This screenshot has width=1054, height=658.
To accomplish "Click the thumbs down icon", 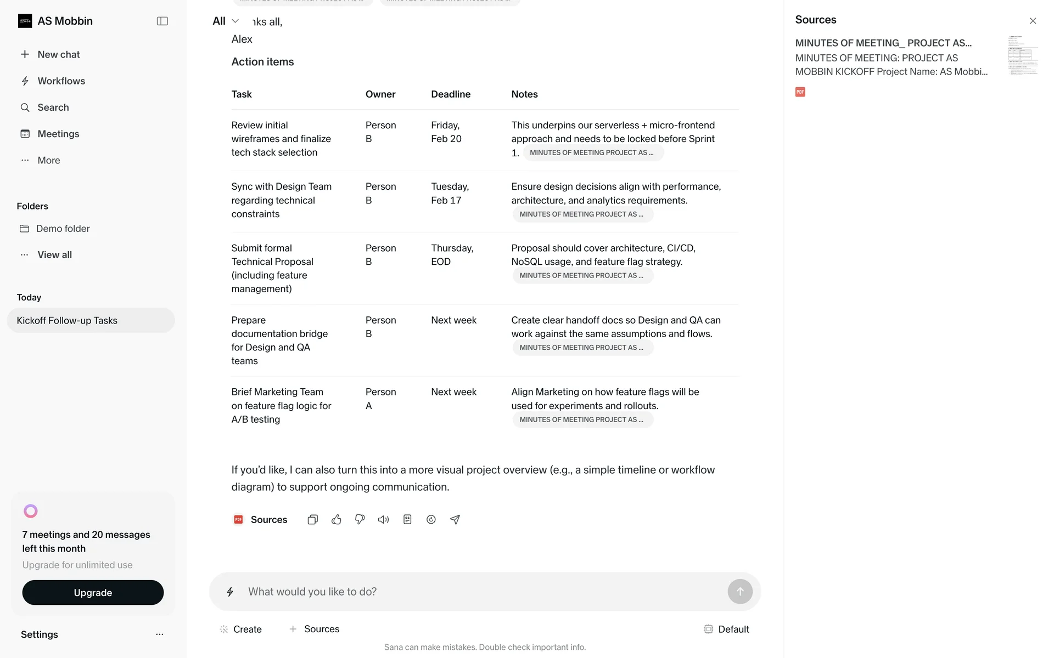I will click(x=360, y=519).
